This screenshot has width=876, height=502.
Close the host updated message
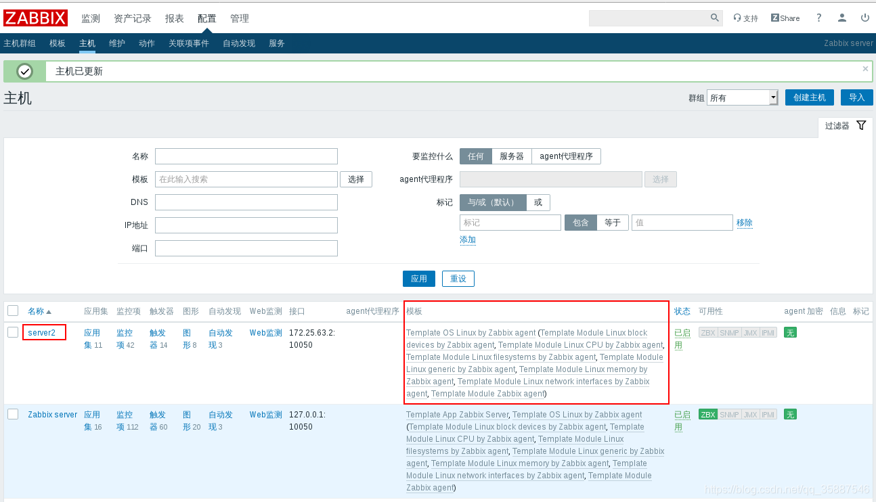point(864,68)
